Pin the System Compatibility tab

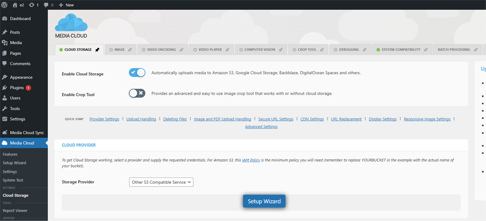[x=426, y=49]
